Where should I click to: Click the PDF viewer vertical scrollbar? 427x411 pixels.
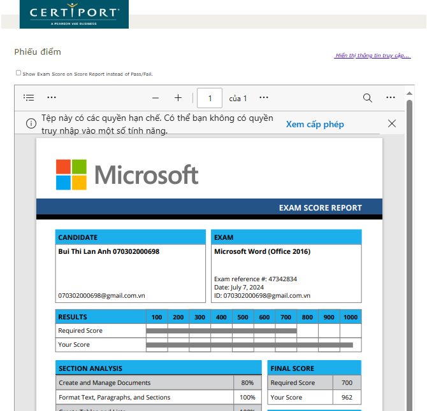pyautogui.click(x=410, y=254)
